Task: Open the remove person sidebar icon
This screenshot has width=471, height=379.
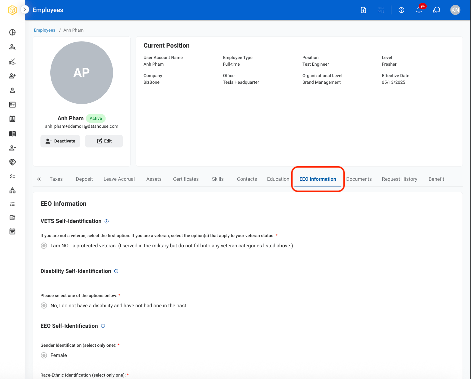Action: coord(12,148)
